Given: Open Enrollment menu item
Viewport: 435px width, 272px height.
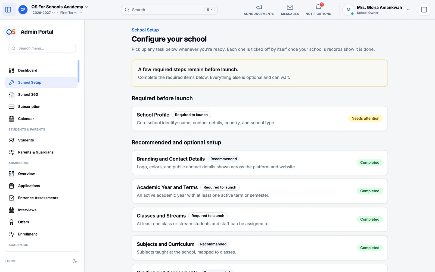Looking at the screenshot, I should [x=41, y=234].
